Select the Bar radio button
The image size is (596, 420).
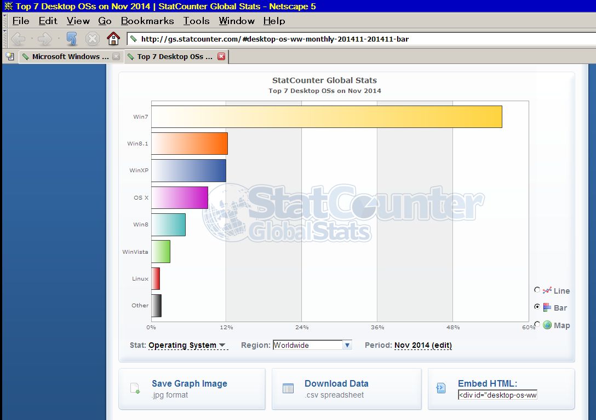click(x=537, y=307)
